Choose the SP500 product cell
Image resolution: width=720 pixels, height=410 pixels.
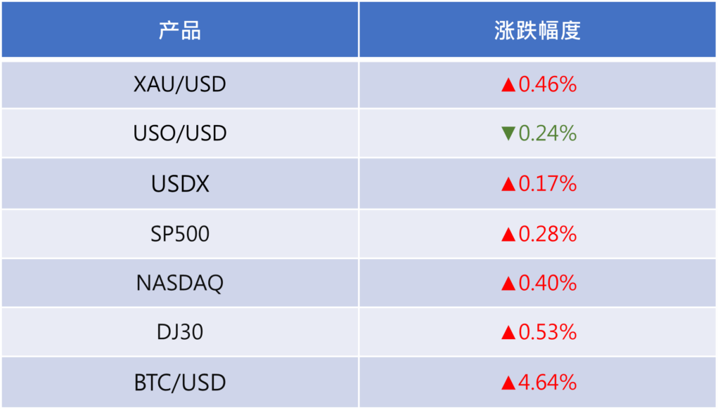click(x=180, y=234)
